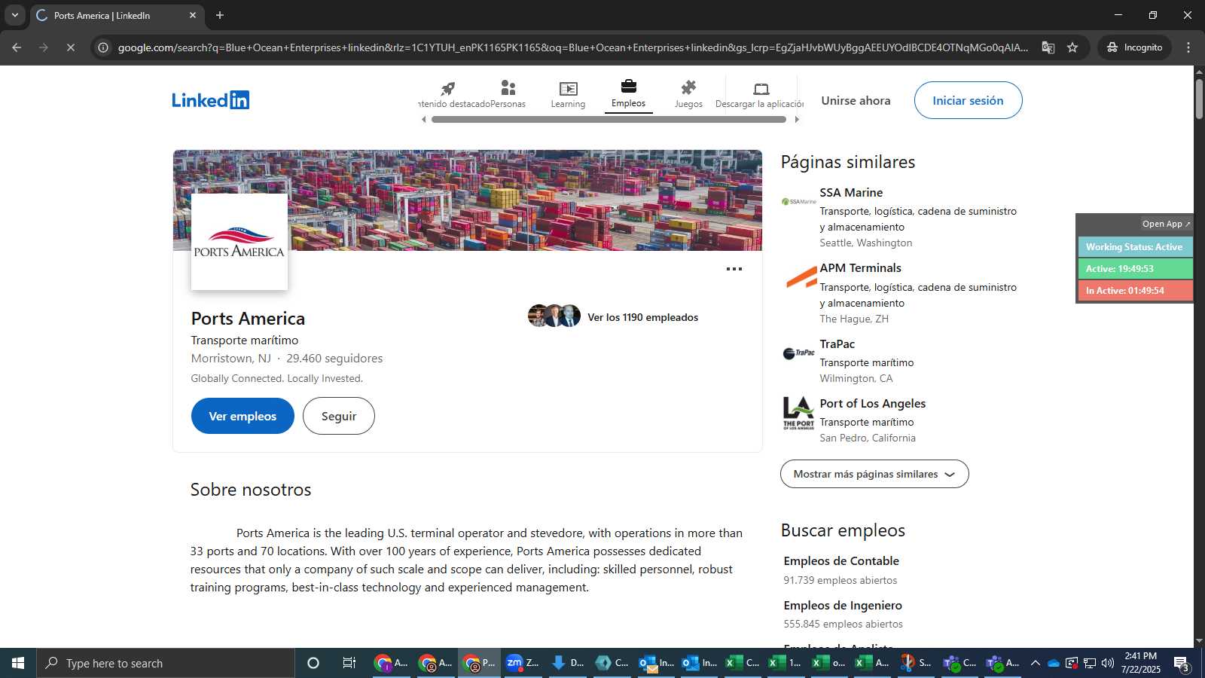The width and height of the screenshot is (1205, 678).
Task: Open a new Chrome tab
Action: coord(220,15)
